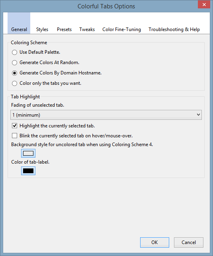Close the Colorful Tabs Options dialog
The width and height of the screenshot is (213, 256).
click(204, 4)
